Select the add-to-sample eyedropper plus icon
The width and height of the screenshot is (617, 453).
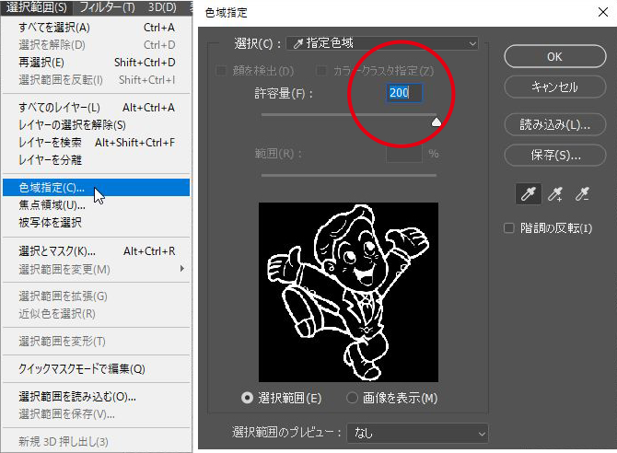click(x=555, y=194)
